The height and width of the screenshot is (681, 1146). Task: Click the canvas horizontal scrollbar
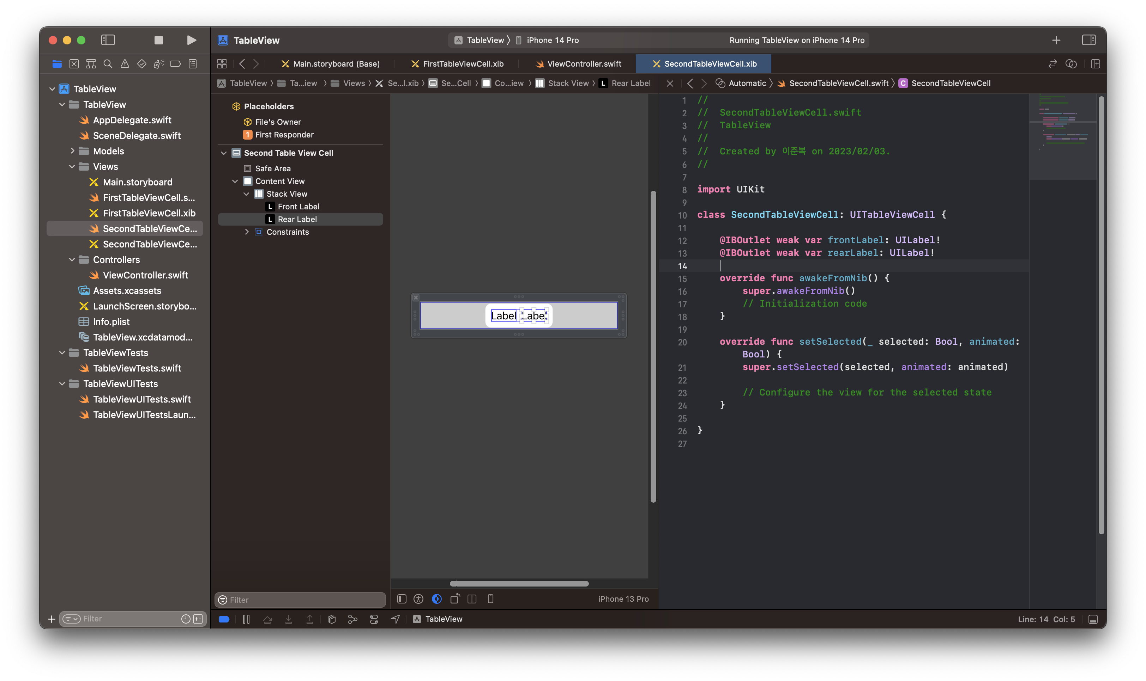[x=519, y=584]
